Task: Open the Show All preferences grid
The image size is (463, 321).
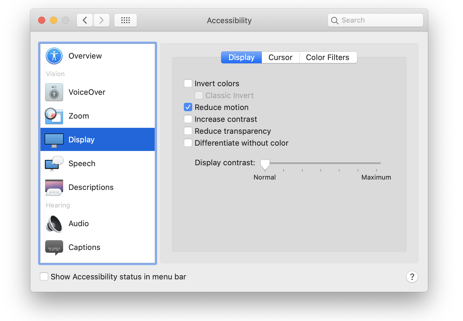Action: coord(125,20)
